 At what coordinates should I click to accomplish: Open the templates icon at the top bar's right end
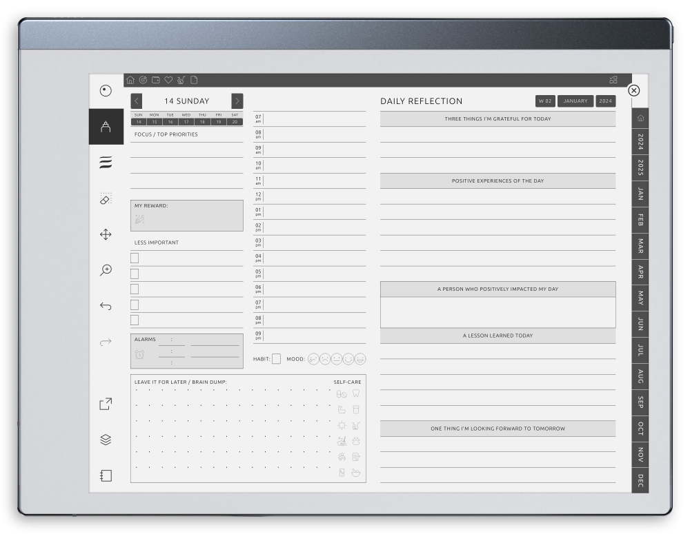point(613,80)
